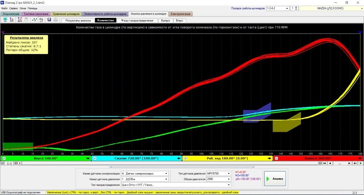Open the Выпуск sub-tab

pyautogui.click(x=166, y=20)
